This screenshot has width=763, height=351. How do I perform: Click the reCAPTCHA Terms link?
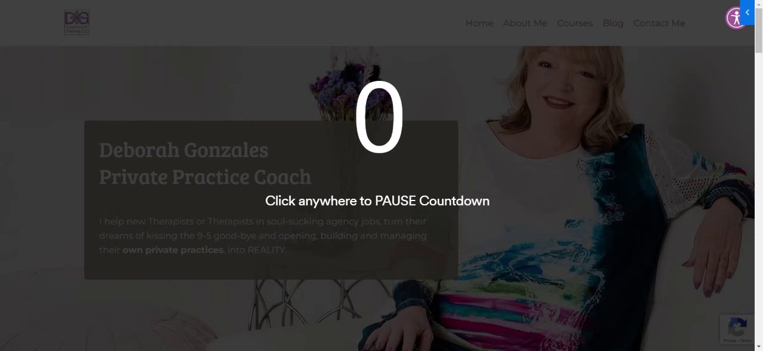pyautogui.click(x=746, y=341)
